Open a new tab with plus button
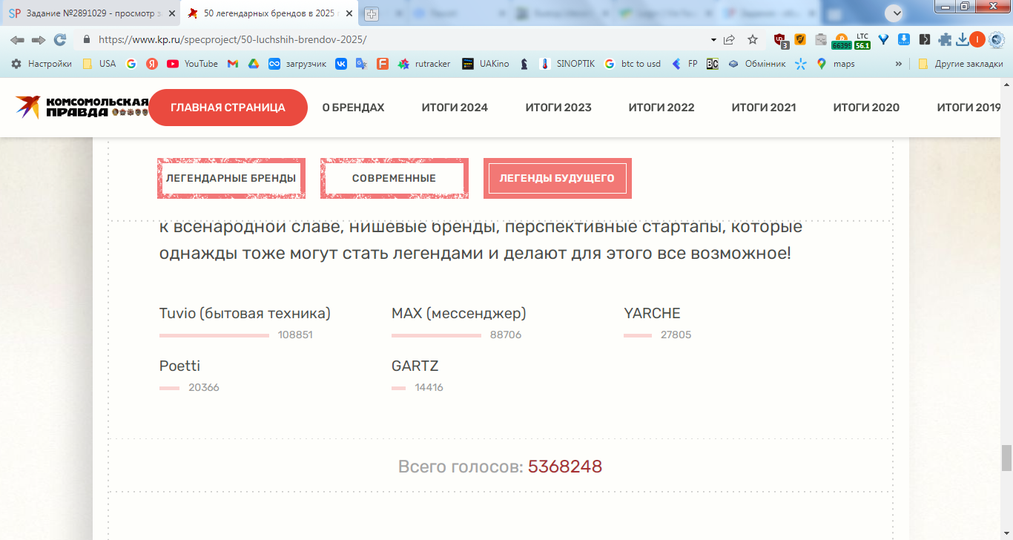This screenshot has width=1013, height=540. tap(371, 13)
